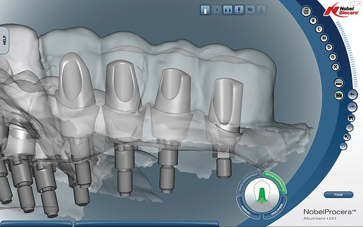Take a screenshot with the camera icon
Image resolution: width=363 pixels, height=227 pixels.
coord(339,96)
